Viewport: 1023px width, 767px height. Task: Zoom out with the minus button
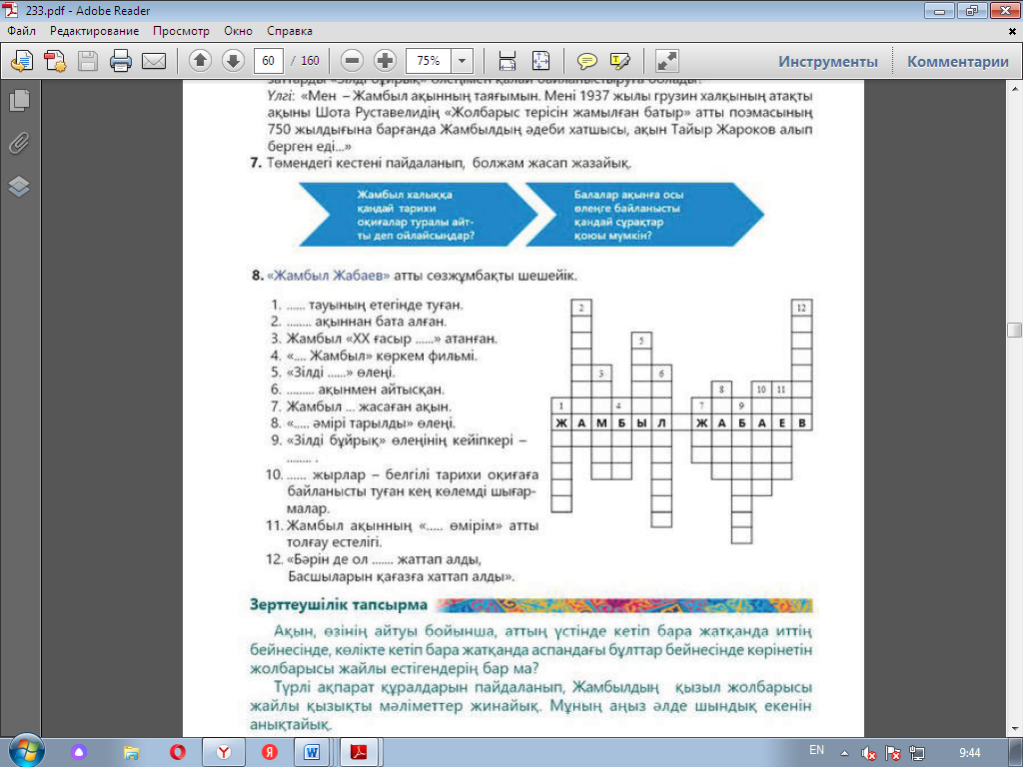pos(352,61)
